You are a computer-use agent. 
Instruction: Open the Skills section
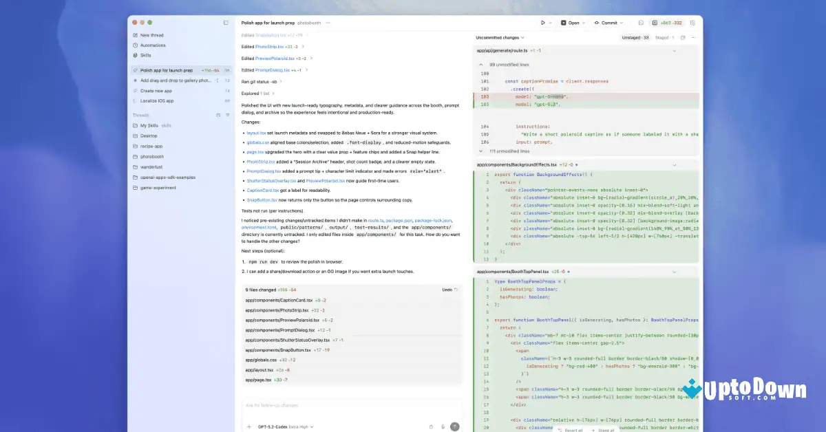tap(145, 55)
